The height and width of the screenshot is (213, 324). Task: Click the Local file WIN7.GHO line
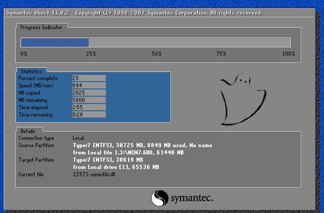tap(128, 153)
